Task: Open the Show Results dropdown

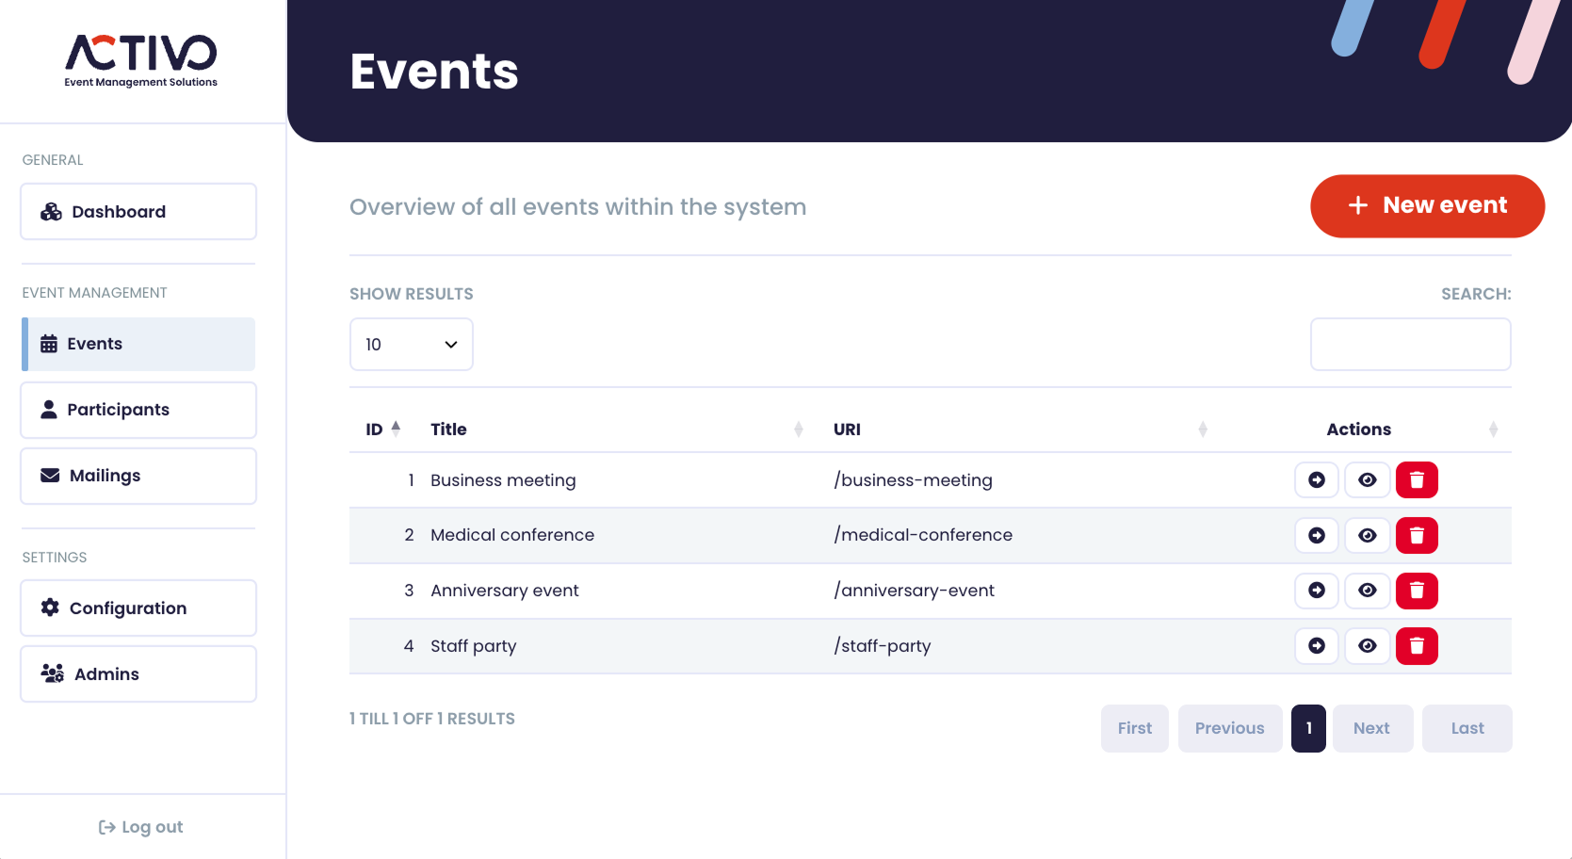Action: [411, 345]
